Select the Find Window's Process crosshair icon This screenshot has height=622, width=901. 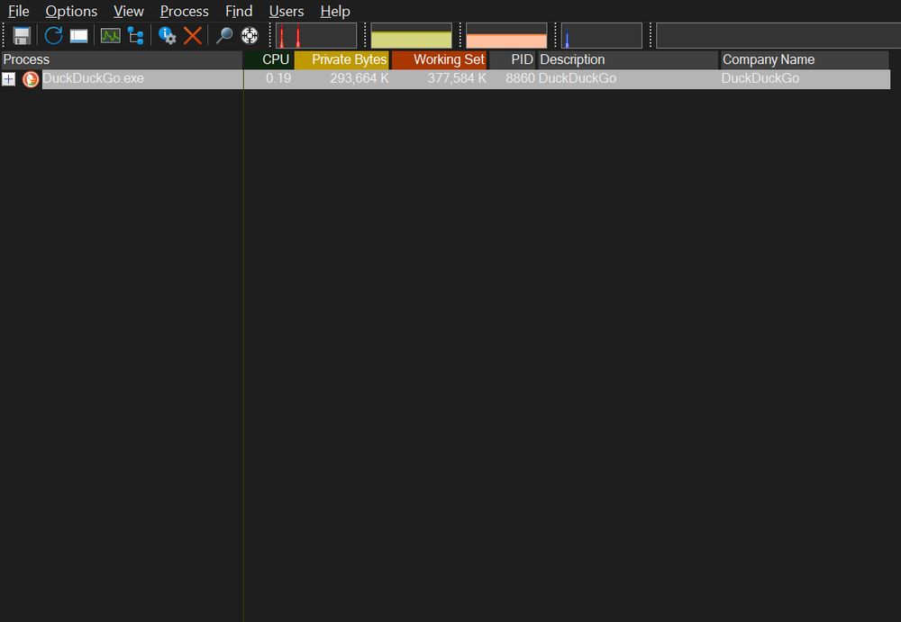click(250, 36)
